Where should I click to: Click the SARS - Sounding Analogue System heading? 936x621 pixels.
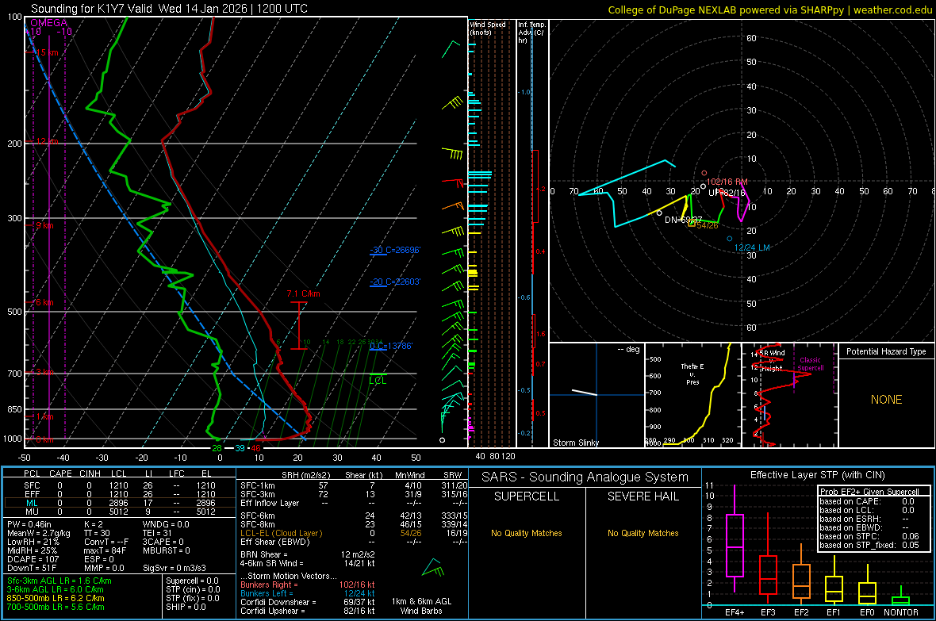585,477
